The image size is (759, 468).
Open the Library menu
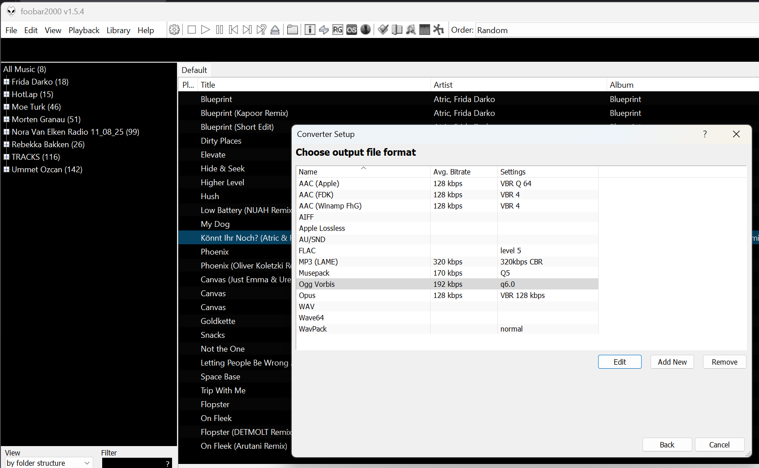(118, 30)
